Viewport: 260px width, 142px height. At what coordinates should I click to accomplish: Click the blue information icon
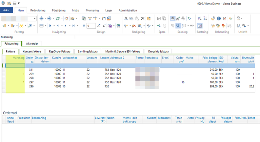[x=219, y=19]
